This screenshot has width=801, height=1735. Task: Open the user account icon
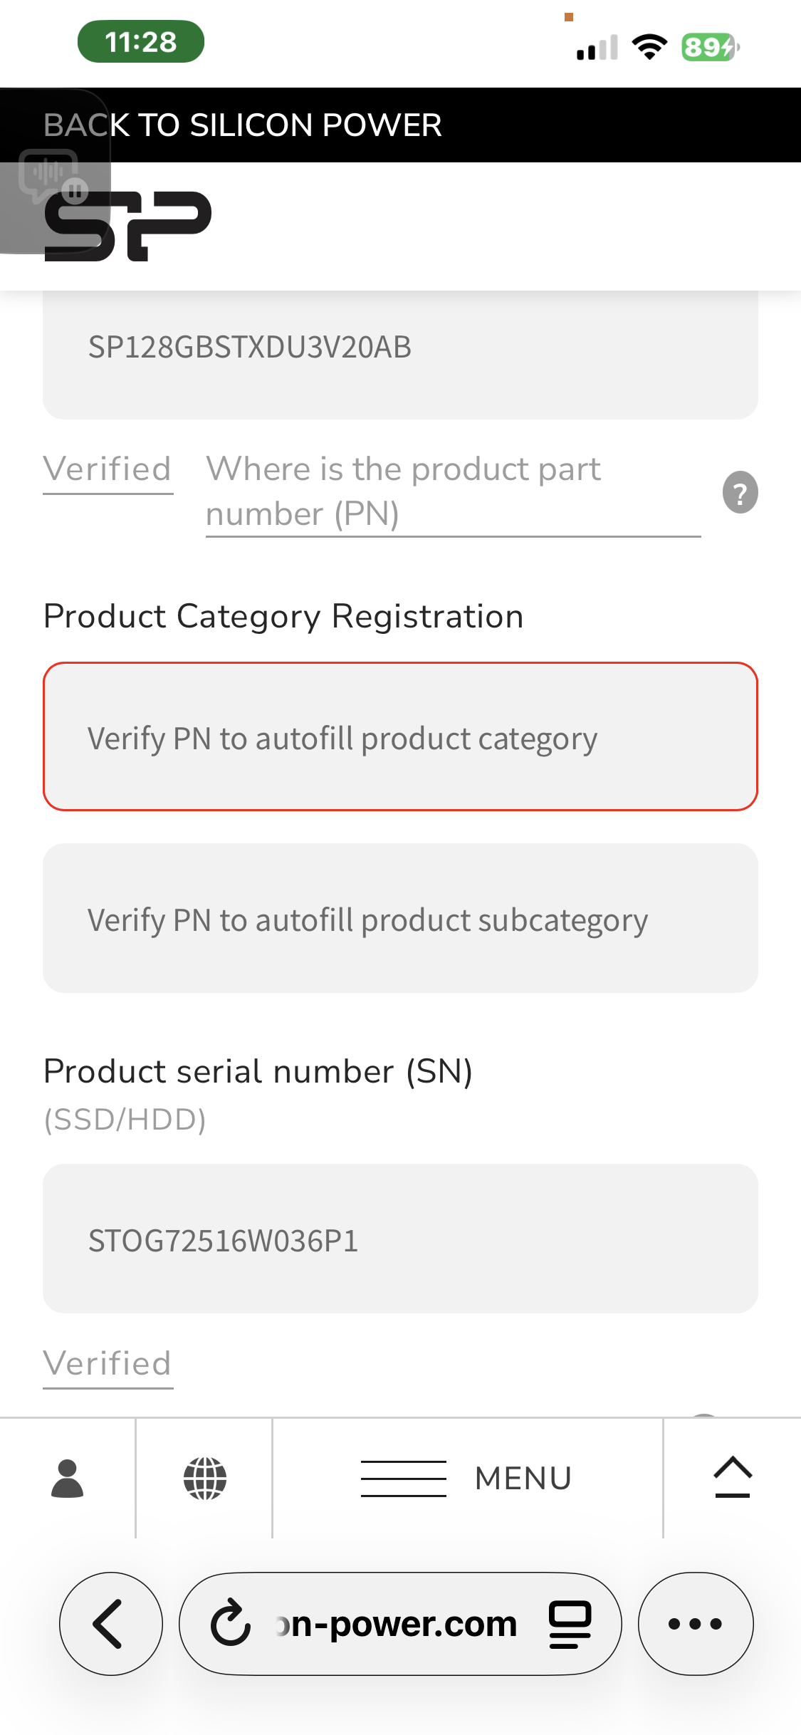(x=68, y=1479)
